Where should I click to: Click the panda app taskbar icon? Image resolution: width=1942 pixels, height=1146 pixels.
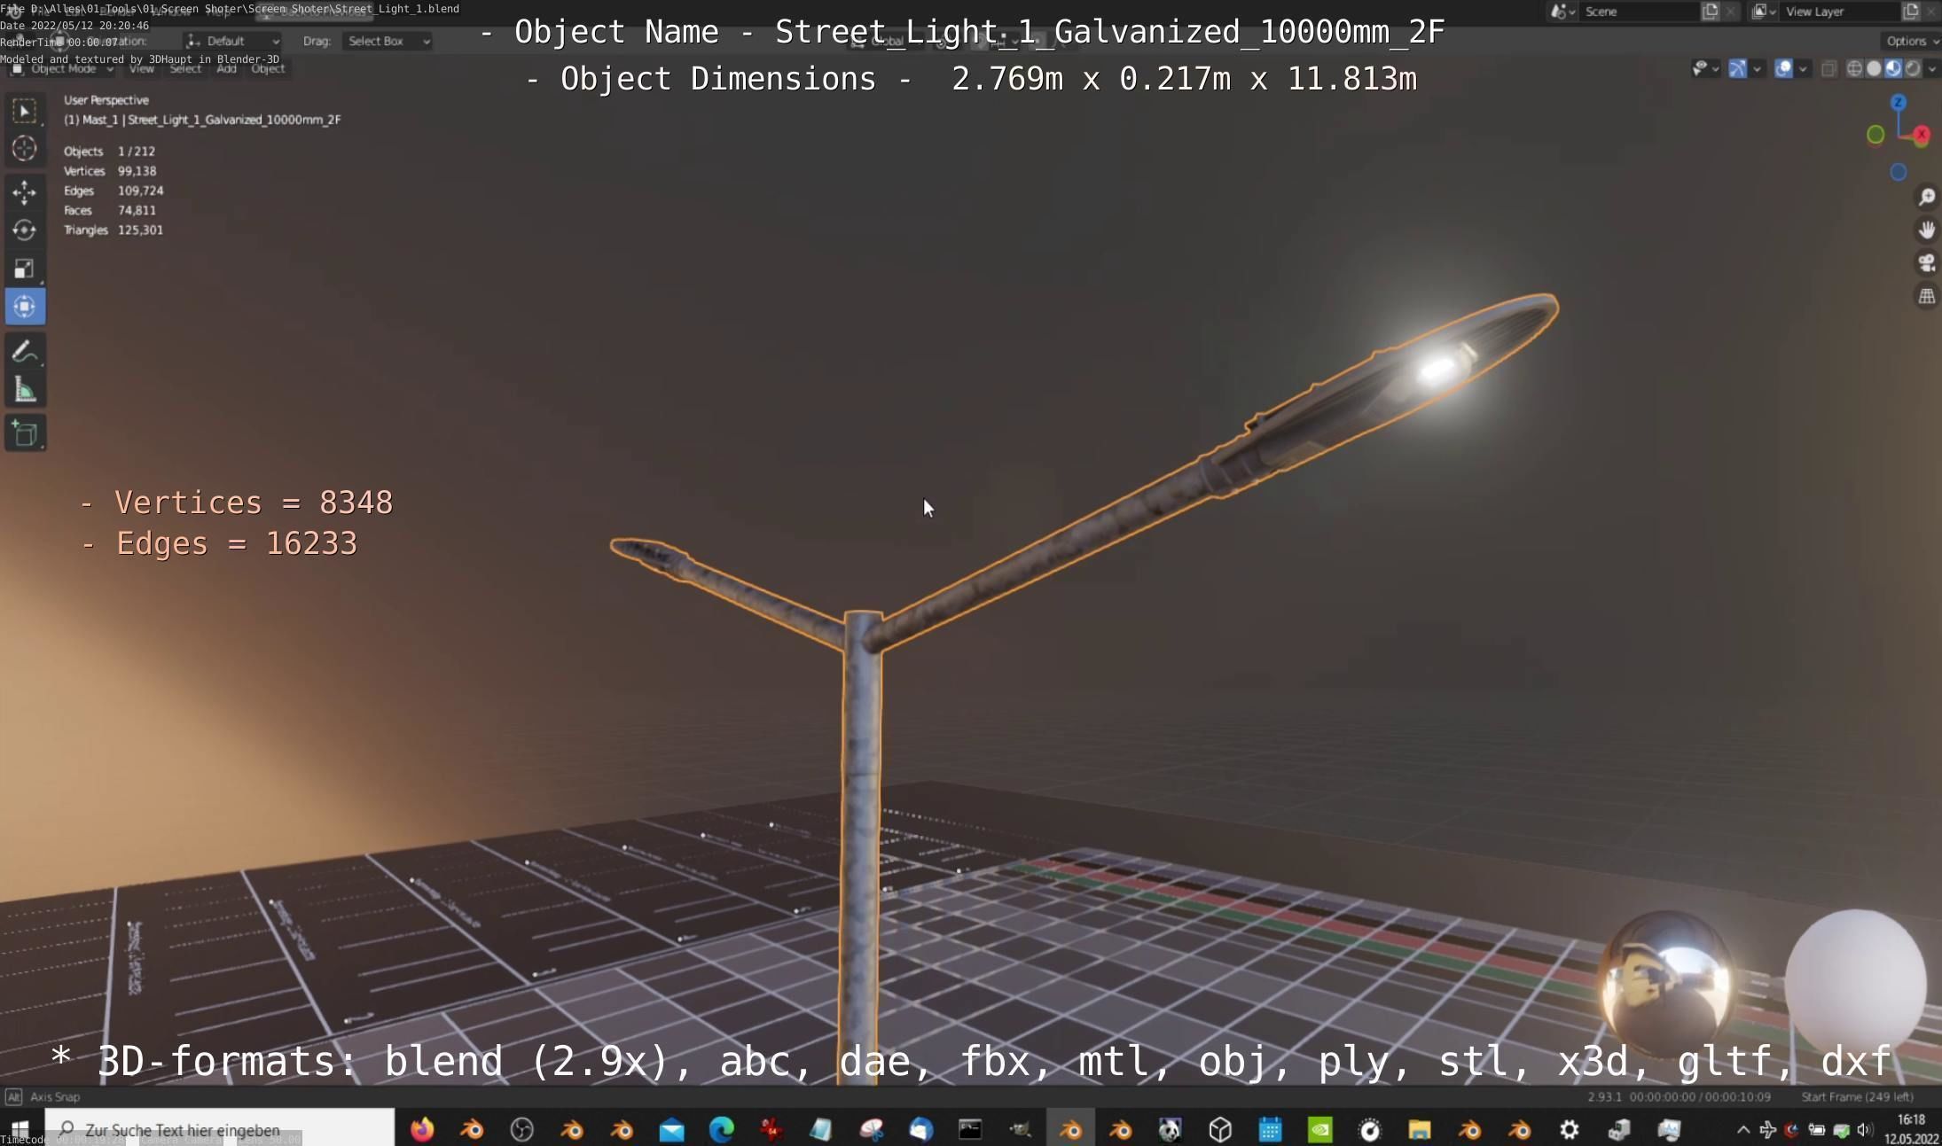(x=1171, y=1129)
